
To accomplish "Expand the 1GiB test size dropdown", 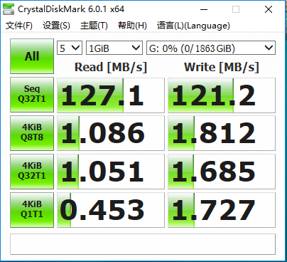I will [x=114, y=48].
